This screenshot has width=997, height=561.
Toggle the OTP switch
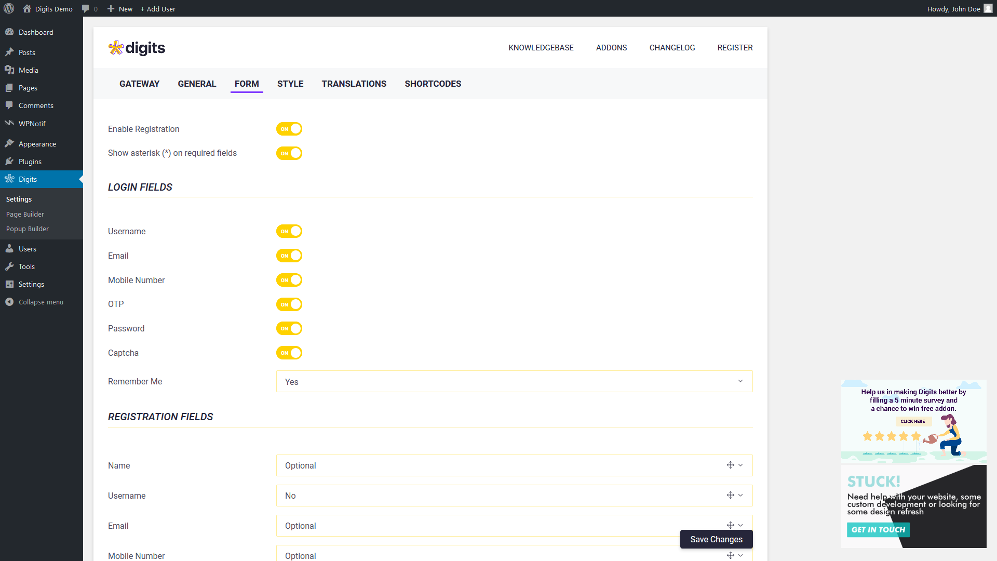[x=289, y=304]
